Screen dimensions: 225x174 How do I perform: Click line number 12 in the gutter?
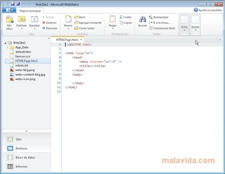point(59,91)
